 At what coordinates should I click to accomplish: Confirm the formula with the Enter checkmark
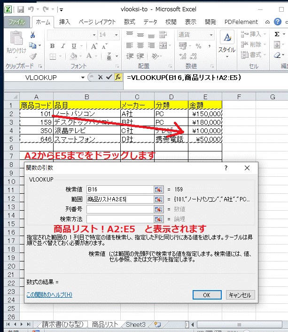109,77
